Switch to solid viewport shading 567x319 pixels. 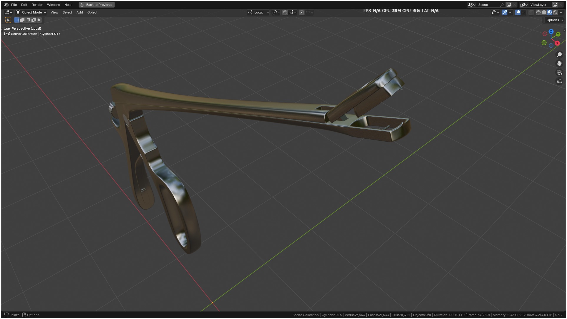coord(544,12)
